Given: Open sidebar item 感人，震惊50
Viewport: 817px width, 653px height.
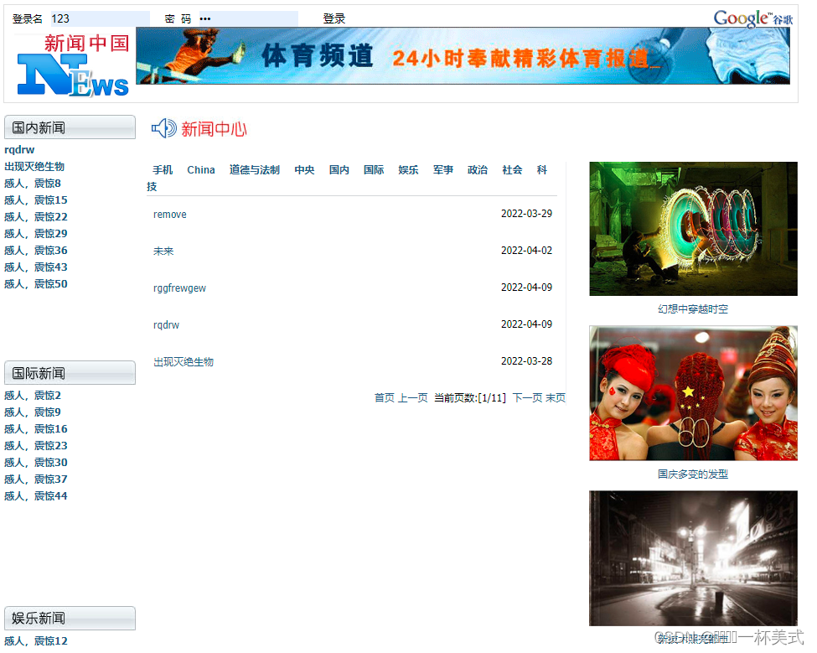Looking at the screenshot, I should click(x=36, y=284).
